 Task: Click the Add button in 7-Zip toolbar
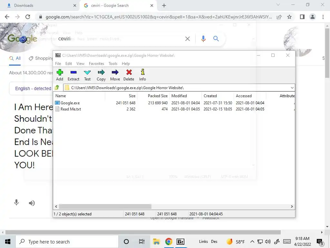pos(60,75)
